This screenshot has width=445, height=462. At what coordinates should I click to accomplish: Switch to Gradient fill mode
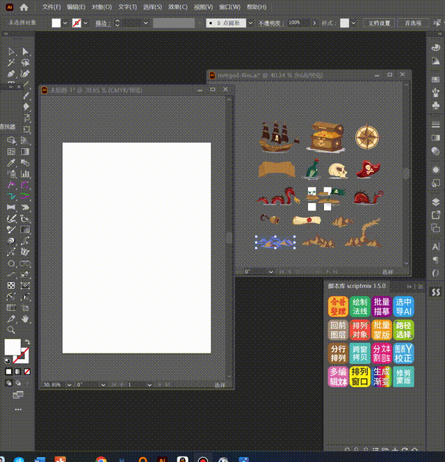[x=18, y=372]
